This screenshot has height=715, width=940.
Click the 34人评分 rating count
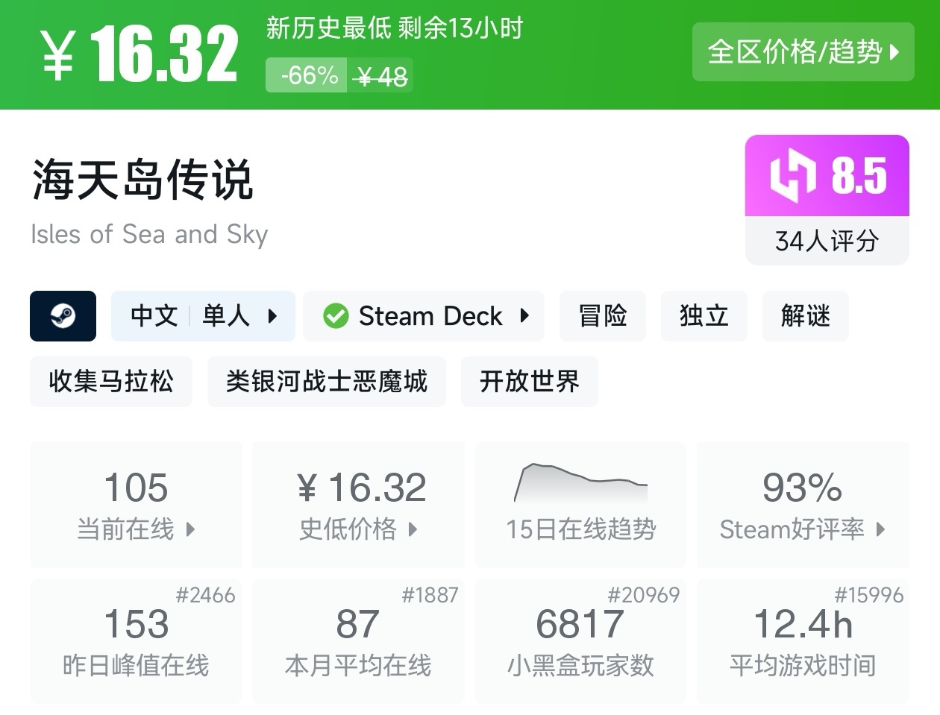827,241
